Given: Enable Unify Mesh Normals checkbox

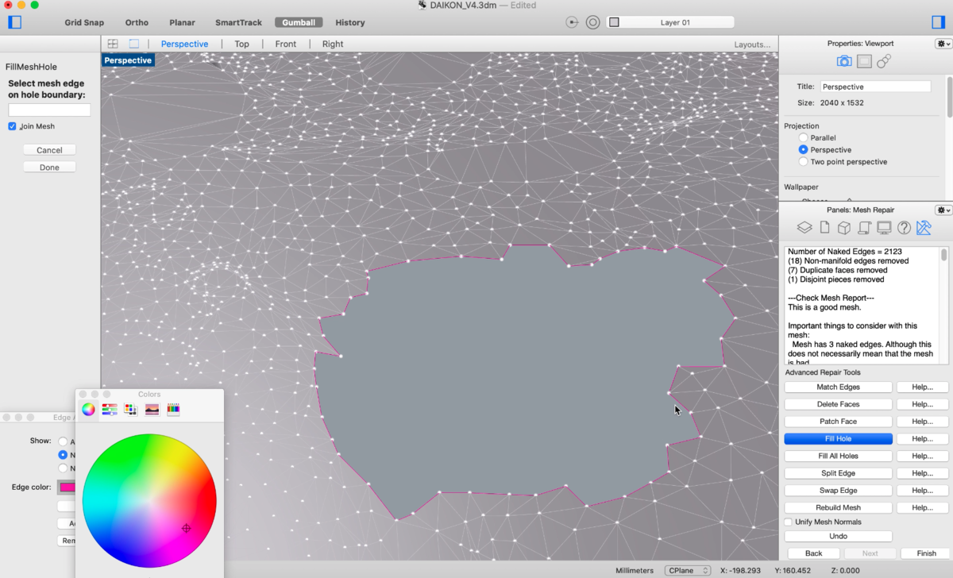Looking at the screenshot, I should 789,522.
